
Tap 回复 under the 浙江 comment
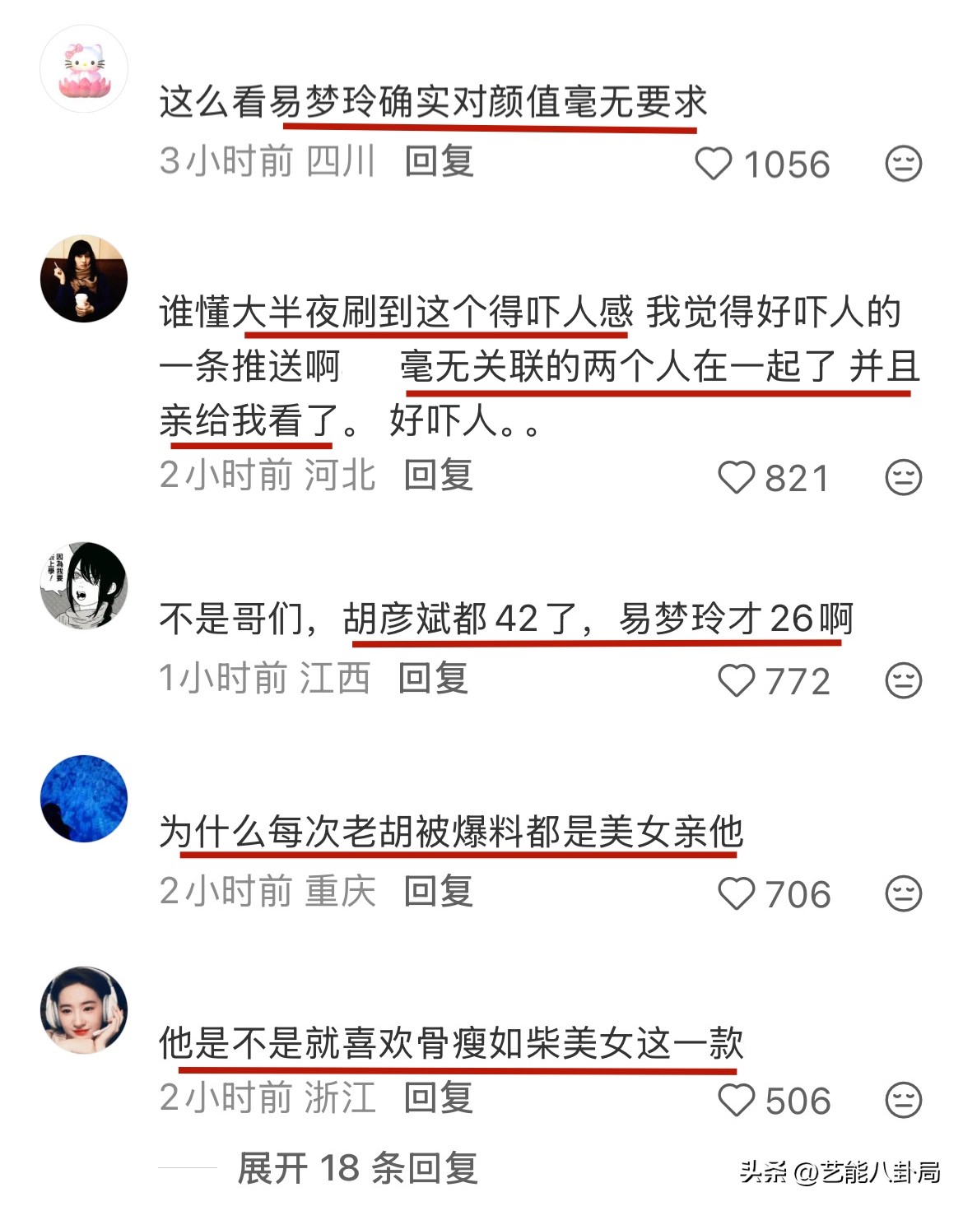(439, 1097)
